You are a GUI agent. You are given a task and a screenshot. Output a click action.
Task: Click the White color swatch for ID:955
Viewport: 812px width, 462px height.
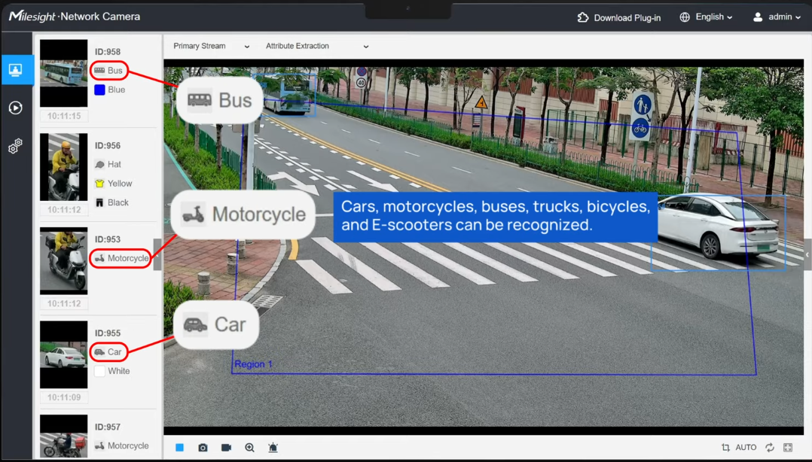(100, 372)
